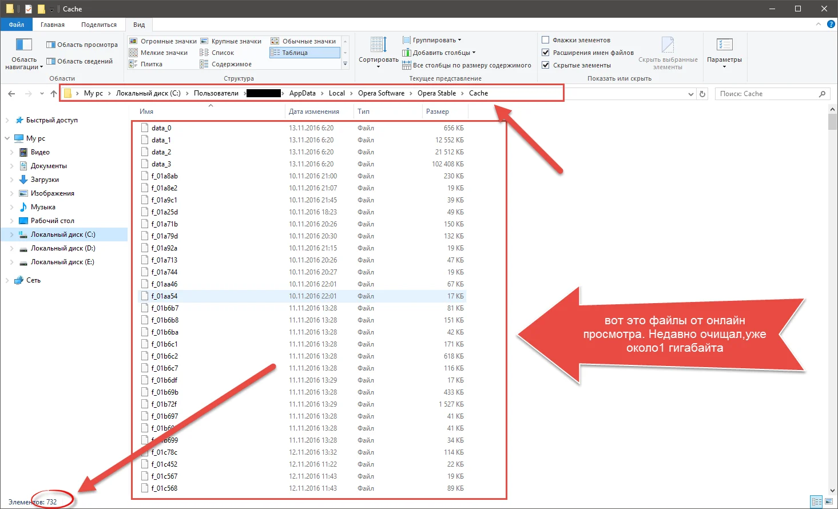The height and width of the screenshot is (509, 838).
Task: Click the up-arrow parent folder button
Action: [54, 94]
